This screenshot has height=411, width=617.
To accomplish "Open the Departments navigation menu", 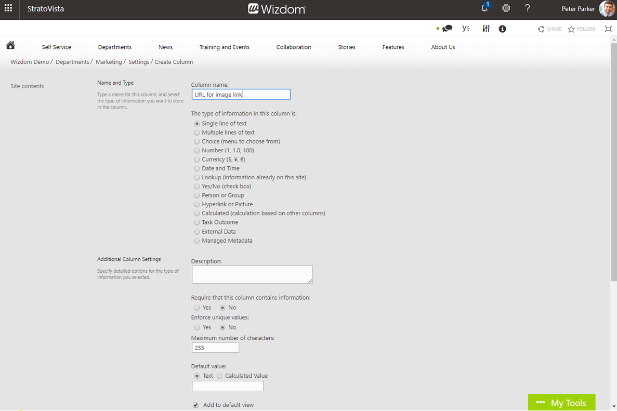I will click(115, 47).
